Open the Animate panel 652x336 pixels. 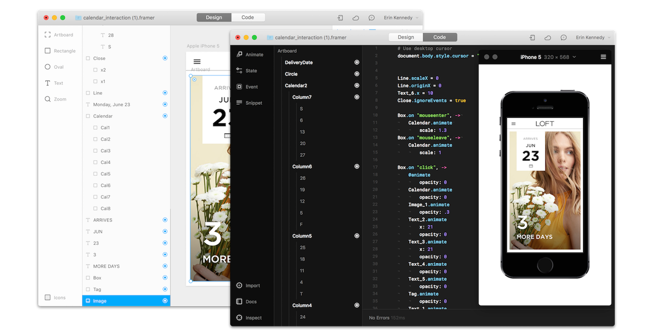(x=250, y=54)
